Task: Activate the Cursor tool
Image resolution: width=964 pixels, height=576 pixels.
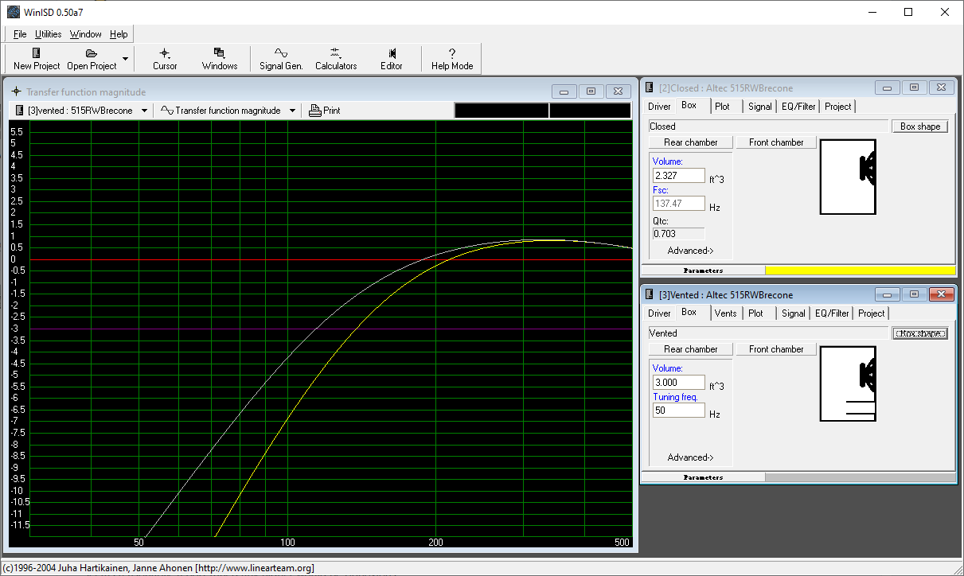Action: point(165,59)
